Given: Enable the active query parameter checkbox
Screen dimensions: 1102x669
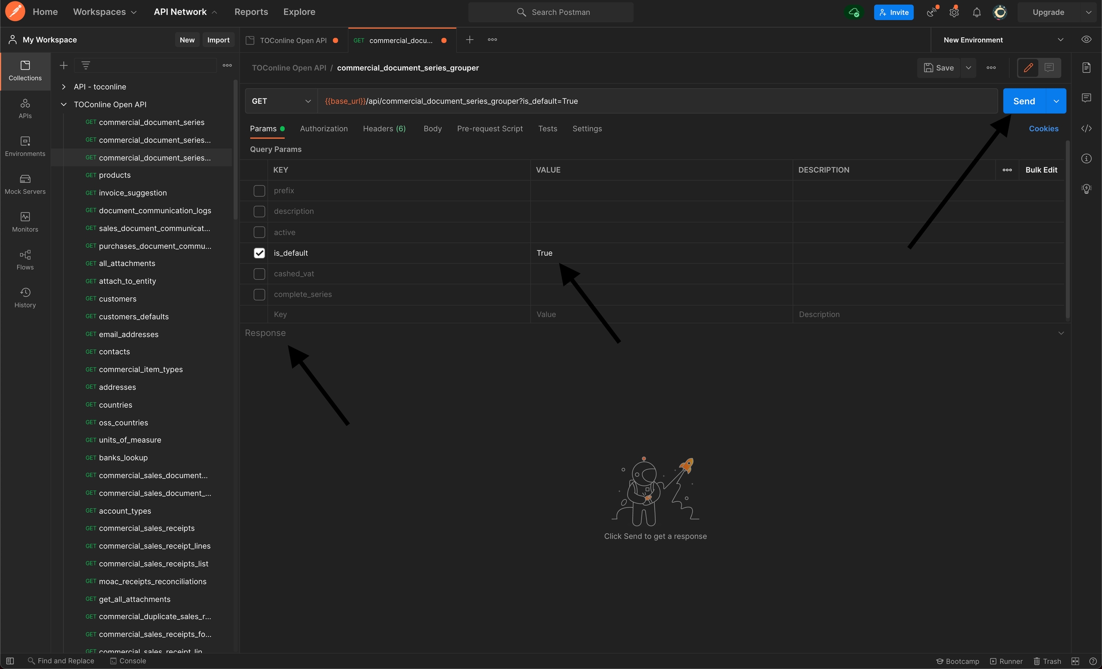Looking at the screenshot, I should click(x=259, y=232).
